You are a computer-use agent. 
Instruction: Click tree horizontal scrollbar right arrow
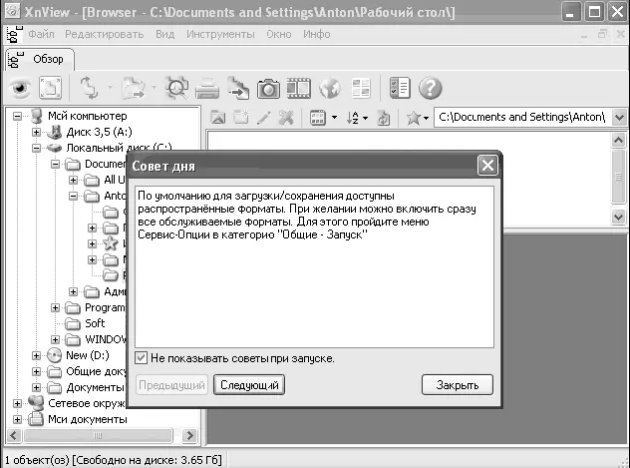[189, 435]
